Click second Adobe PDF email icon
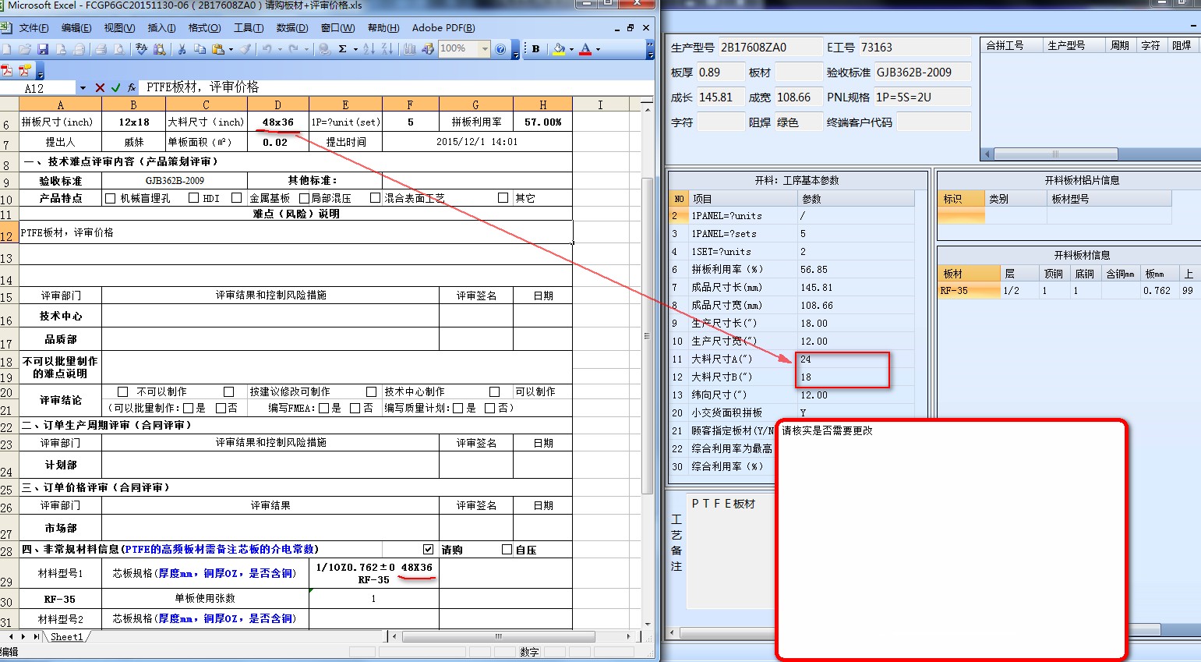1201x662 pixels. (25, 70)
